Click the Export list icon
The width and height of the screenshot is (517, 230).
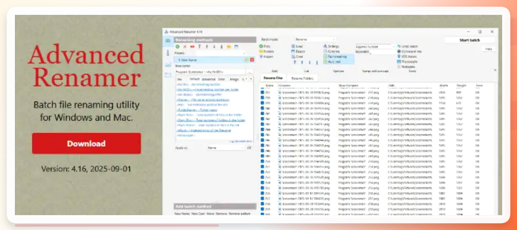click(293, 51)
